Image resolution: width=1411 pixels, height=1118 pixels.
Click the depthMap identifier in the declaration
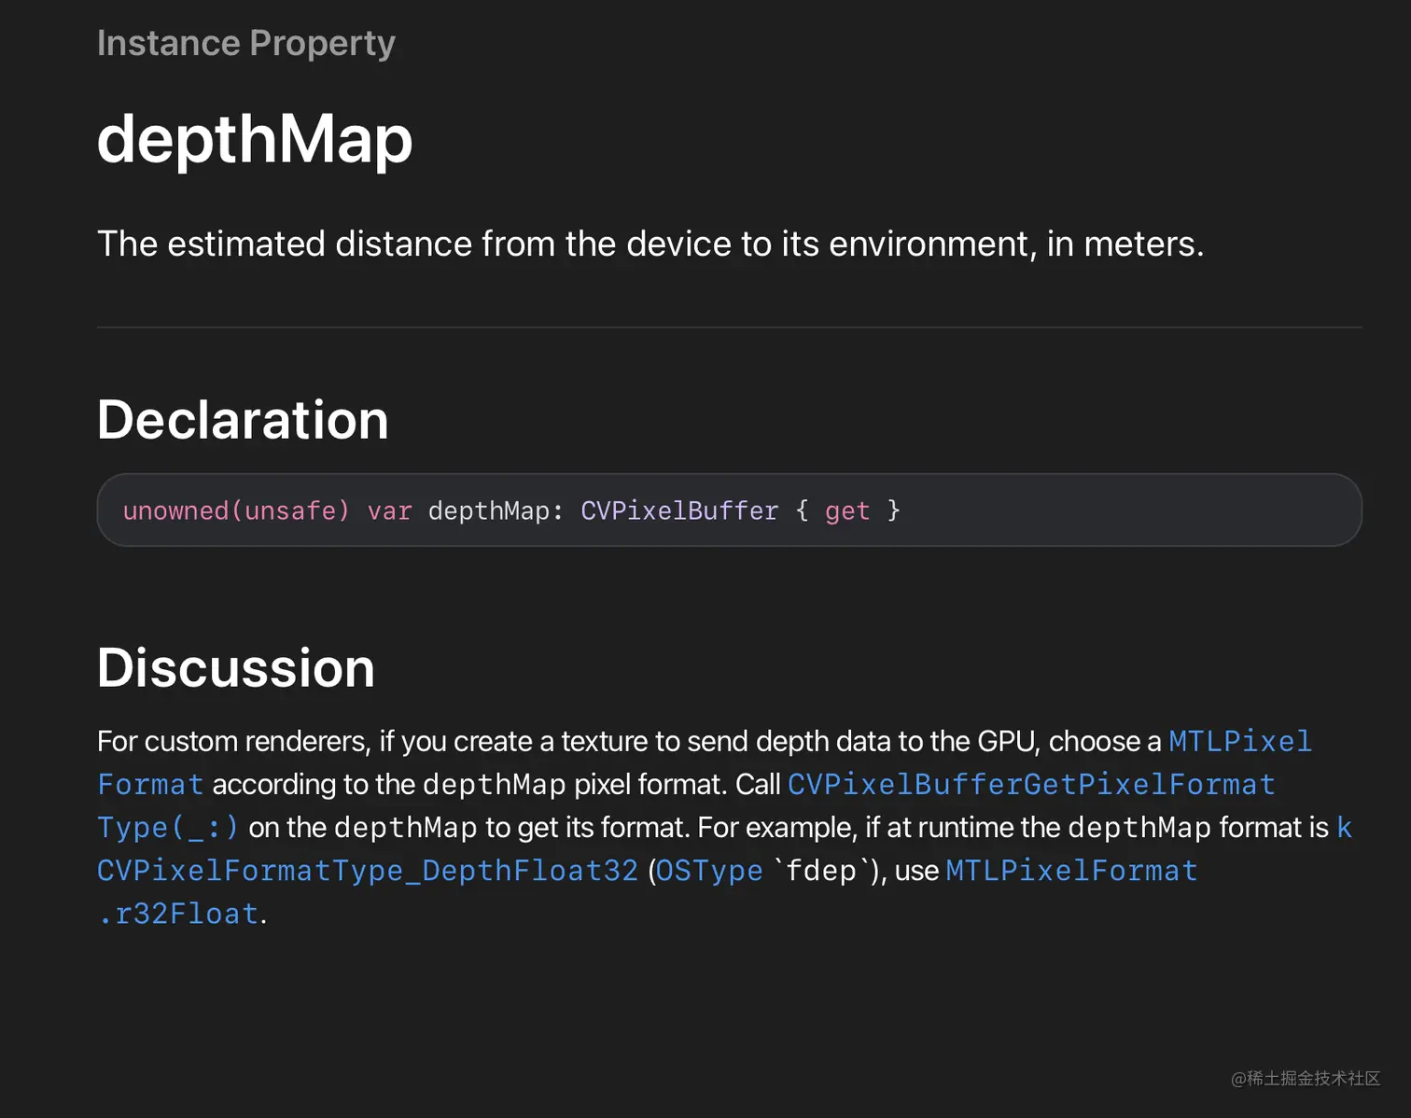(x=488, y=511)
